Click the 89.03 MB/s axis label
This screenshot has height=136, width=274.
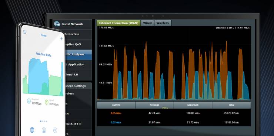click(106, 65)
